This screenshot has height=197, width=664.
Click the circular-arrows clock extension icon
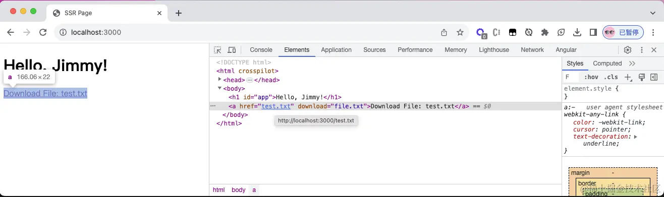click(x=528, y=32)
